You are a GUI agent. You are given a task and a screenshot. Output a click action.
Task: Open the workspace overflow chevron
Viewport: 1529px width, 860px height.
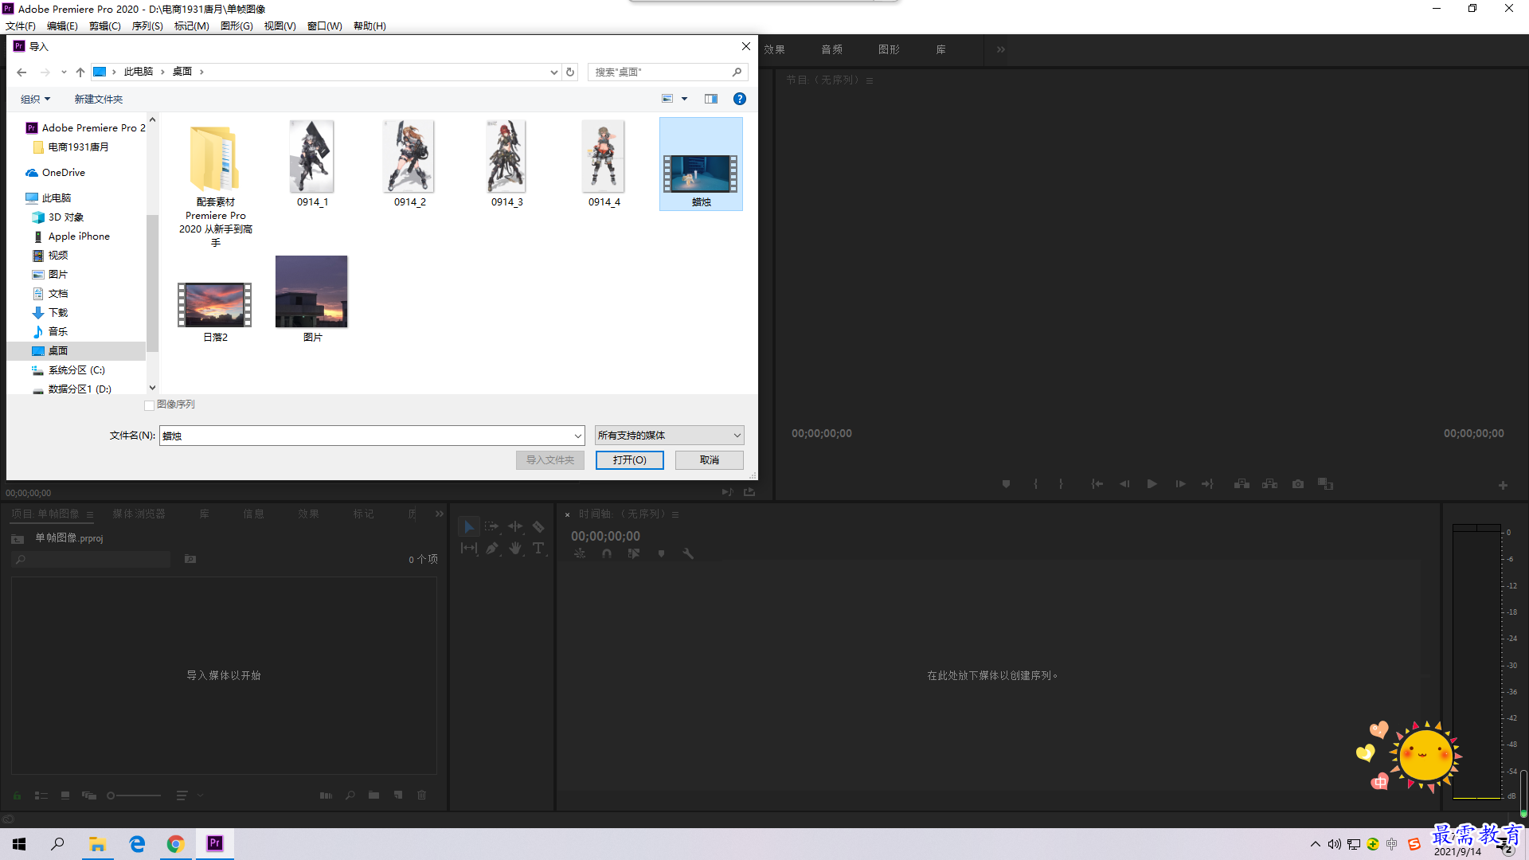[x=1001, y=49]
